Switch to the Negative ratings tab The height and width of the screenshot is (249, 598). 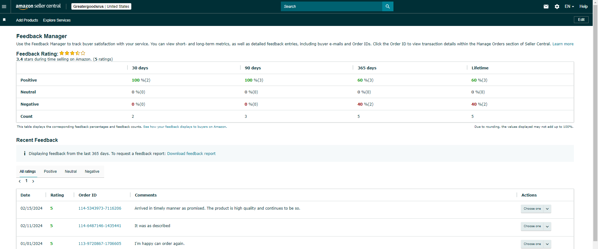(x=92, y=172)
